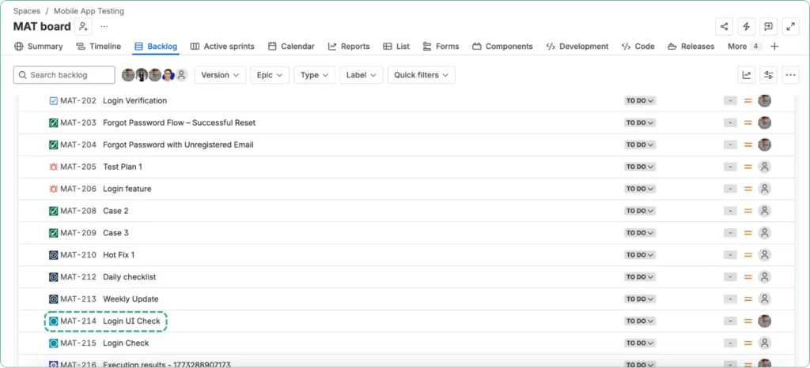This screenshot has height=368, width=810.
Task: Click story points badge of MAT-203
Action: point(730,122)
